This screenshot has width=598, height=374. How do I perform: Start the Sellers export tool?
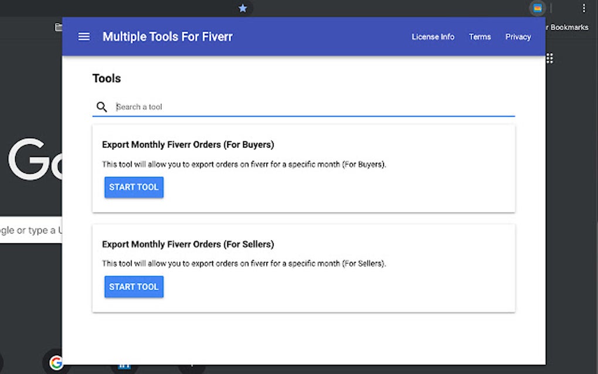click(x=134, y=287)
